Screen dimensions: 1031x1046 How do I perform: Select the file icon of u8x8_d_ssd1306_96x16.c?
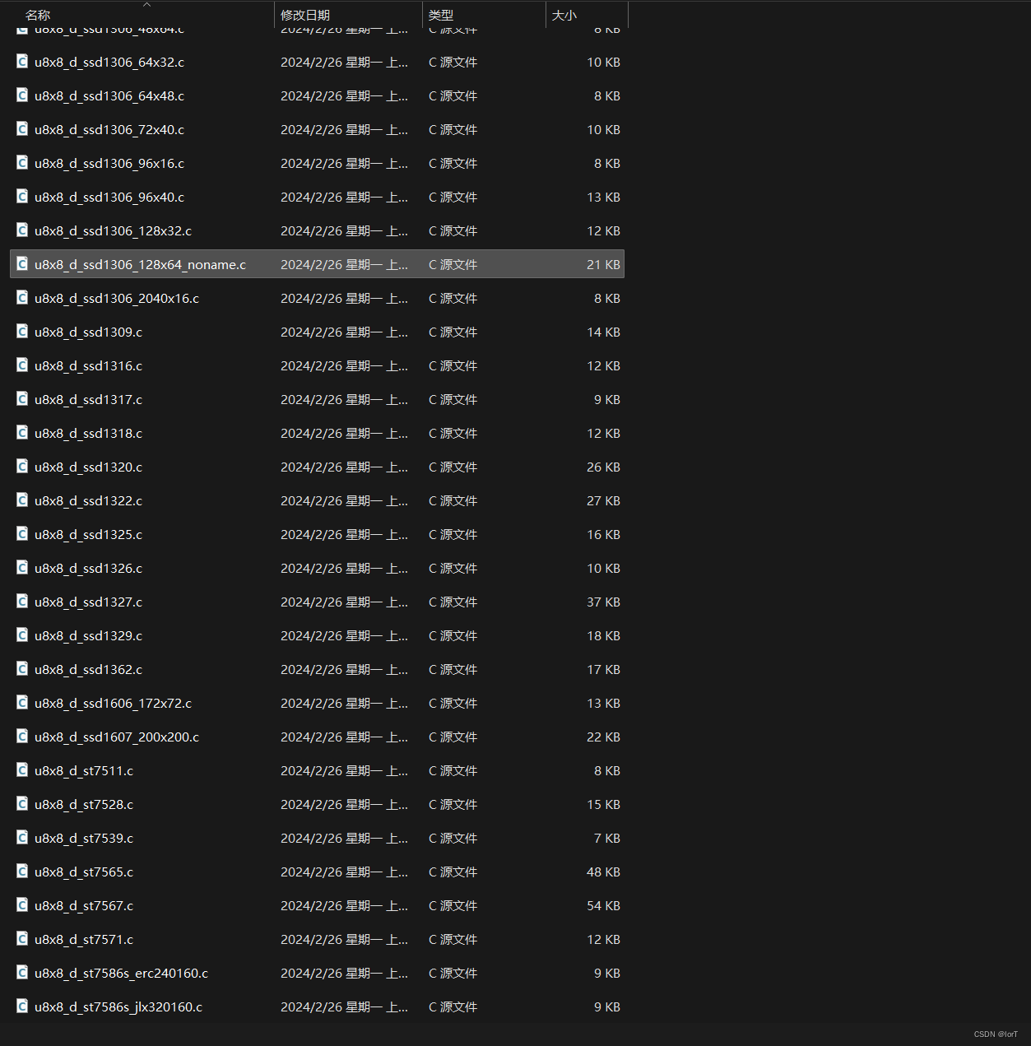tap(22, 163)
